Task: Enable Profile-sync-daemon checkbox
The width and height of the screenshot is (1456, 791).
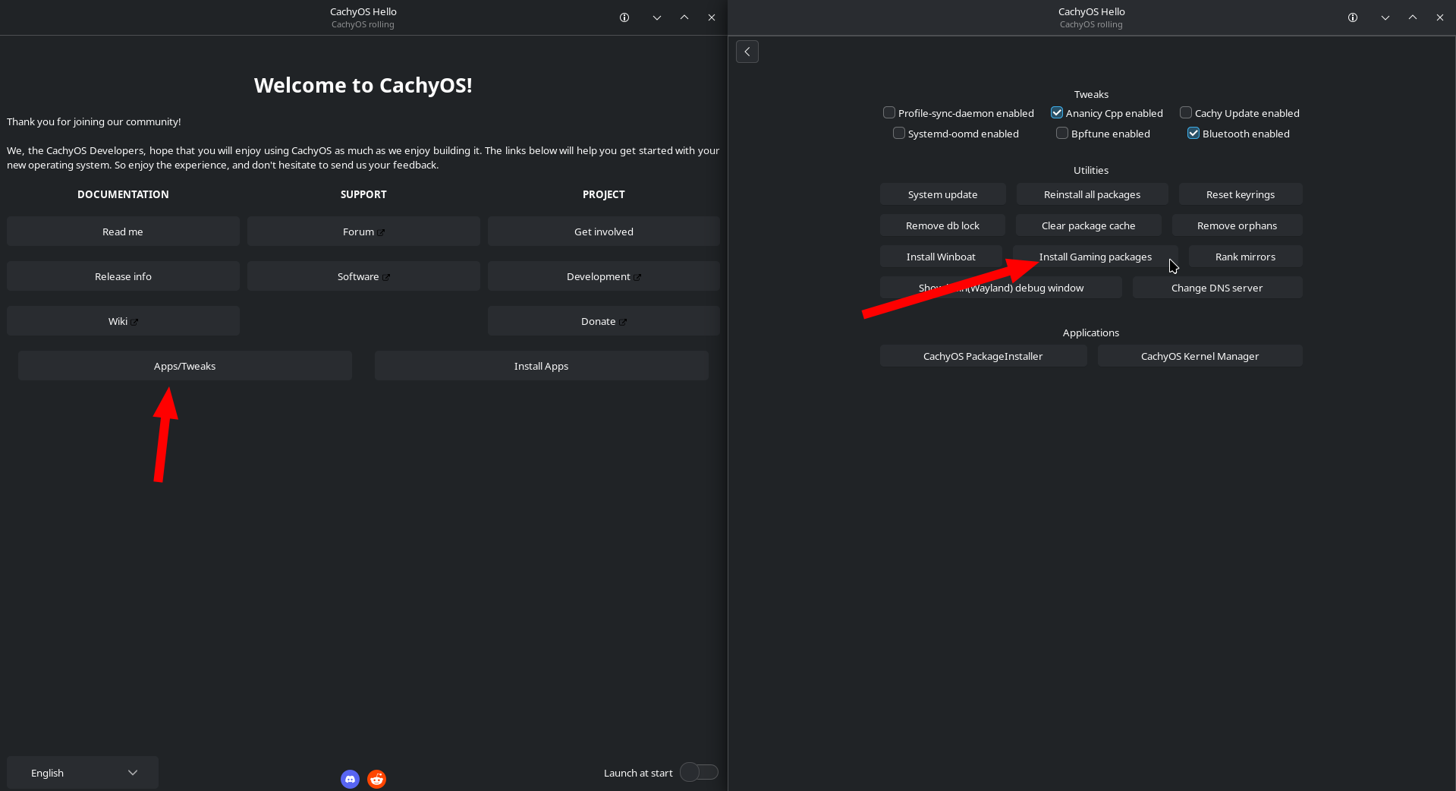Action: [889, 113]
